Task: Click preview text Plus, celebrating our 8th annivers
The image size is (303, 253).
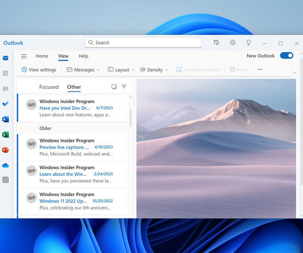Action: 75,208
